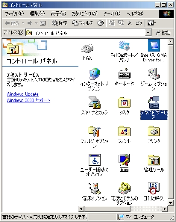Open the 管理ツール icon
Image resolution: width=176 pixels, height=222 pixels.
click(154, 160)
